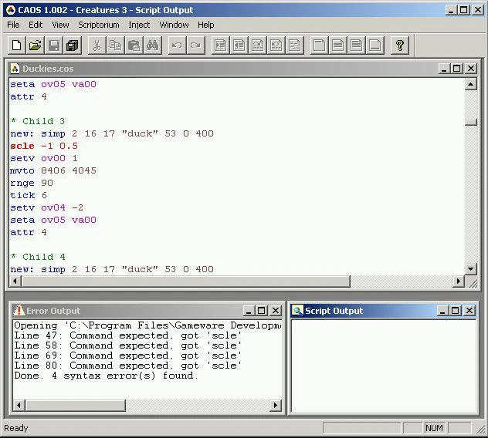
Task: Select the 'Line 58' error message
Action: [127, 345]
